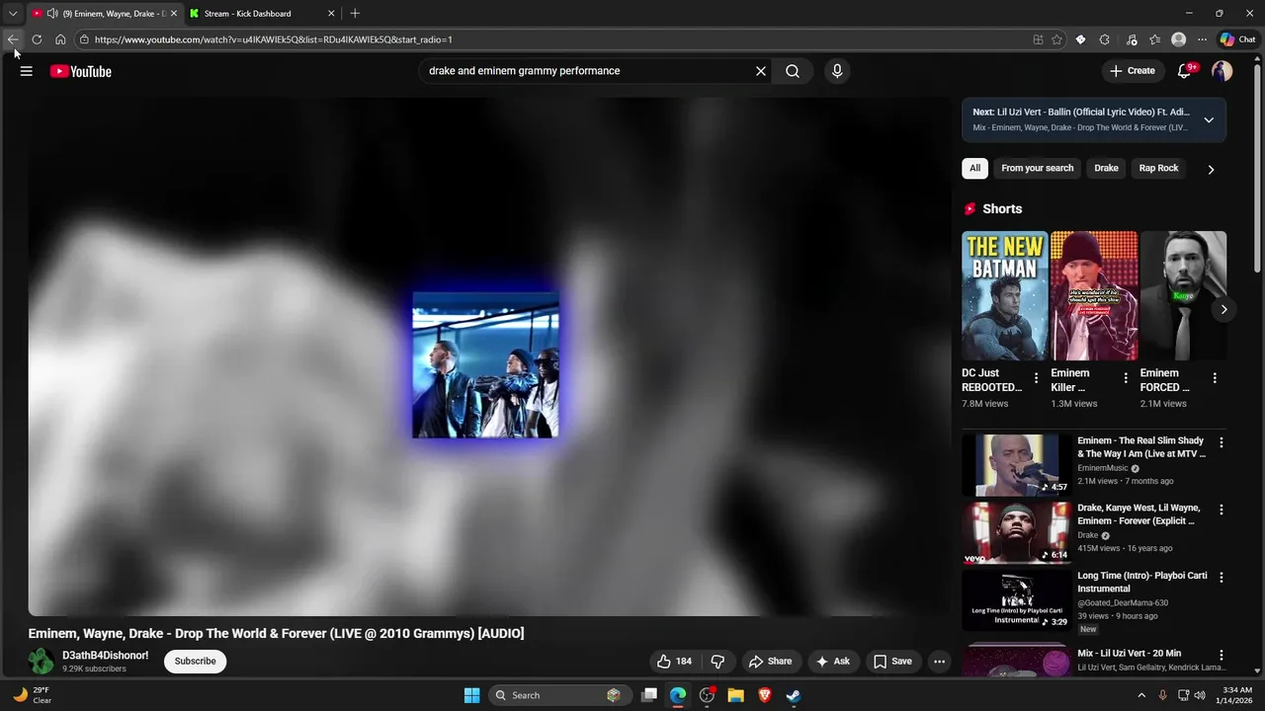Click the YouTube URL address bar
The height and width of the screenshot is (711, 1265).
(x=553, y=39)
